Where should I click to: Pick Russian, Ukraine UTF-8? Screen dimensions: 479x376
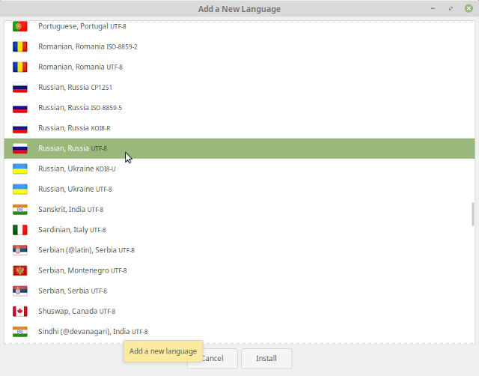coord(239,189)
